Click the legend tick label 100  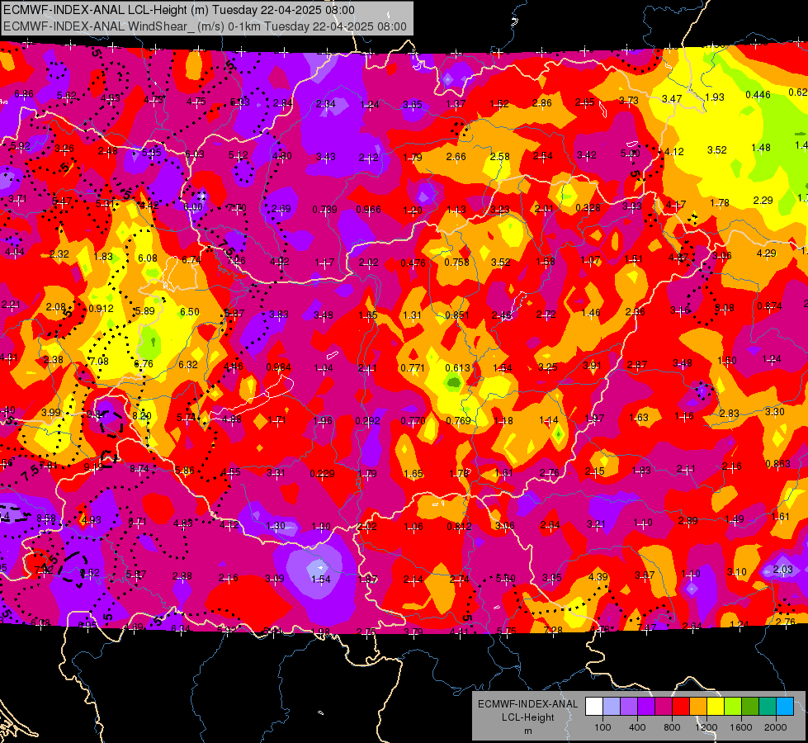[603, 727]
